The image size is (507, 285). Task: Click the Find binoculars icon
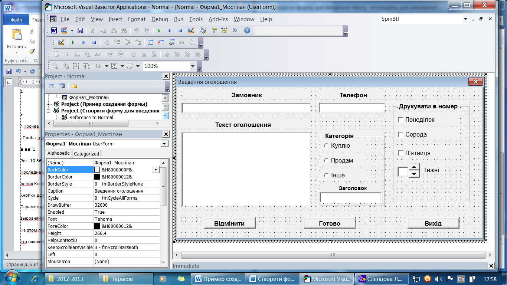[124, 30]
